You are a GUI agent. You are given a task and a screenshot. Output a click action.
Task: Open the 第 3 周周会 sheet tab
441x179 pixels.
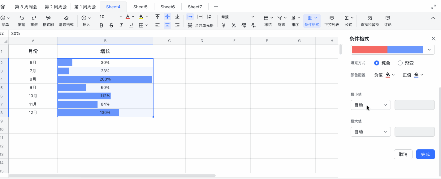click(26, 7)
